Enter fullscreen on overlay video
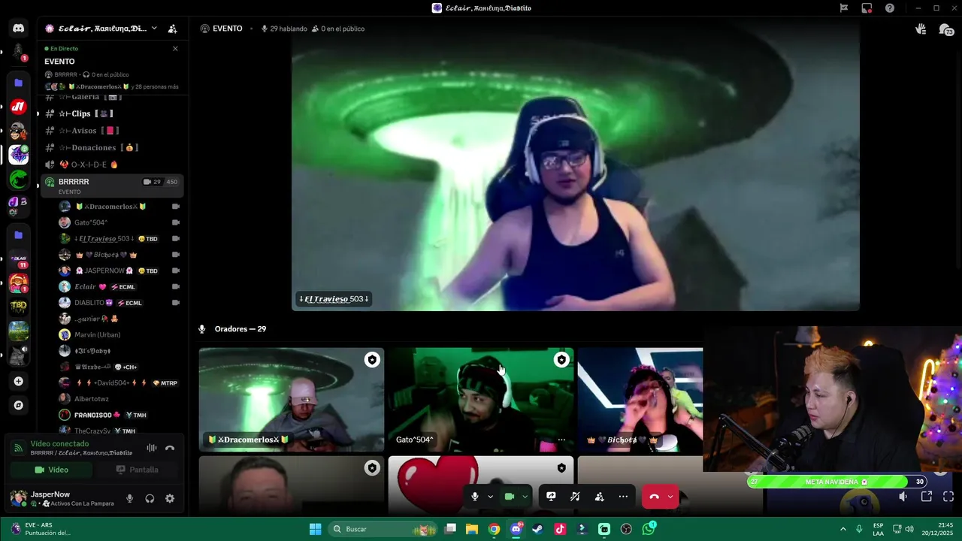The height and width of the screenshot is (541, 962). (x=948, y=497)
